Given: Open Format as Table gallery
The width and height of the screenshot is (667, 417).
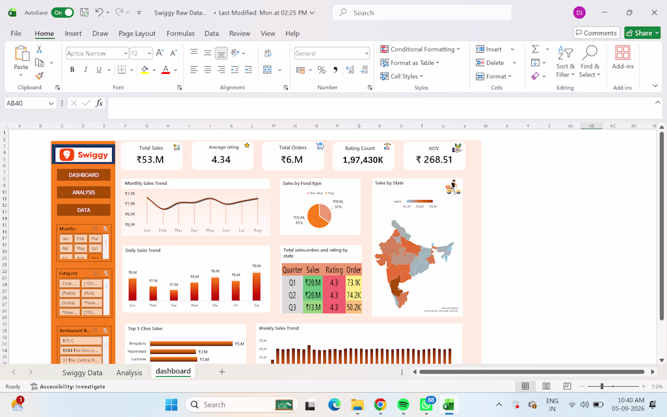Looking at the screenshot, I should [410, 62].
